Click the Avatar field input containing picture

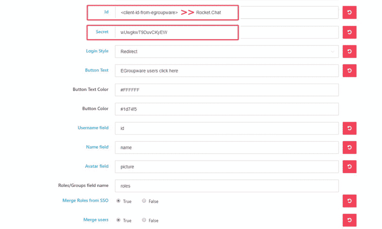pos(227,167)
